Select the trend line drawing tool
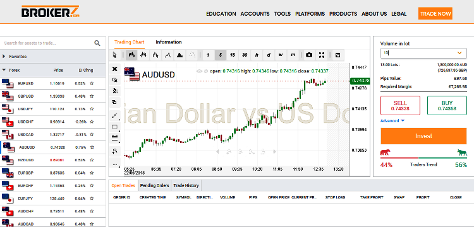The width and height of the screenshot is (474, 235). click(114, 115)
